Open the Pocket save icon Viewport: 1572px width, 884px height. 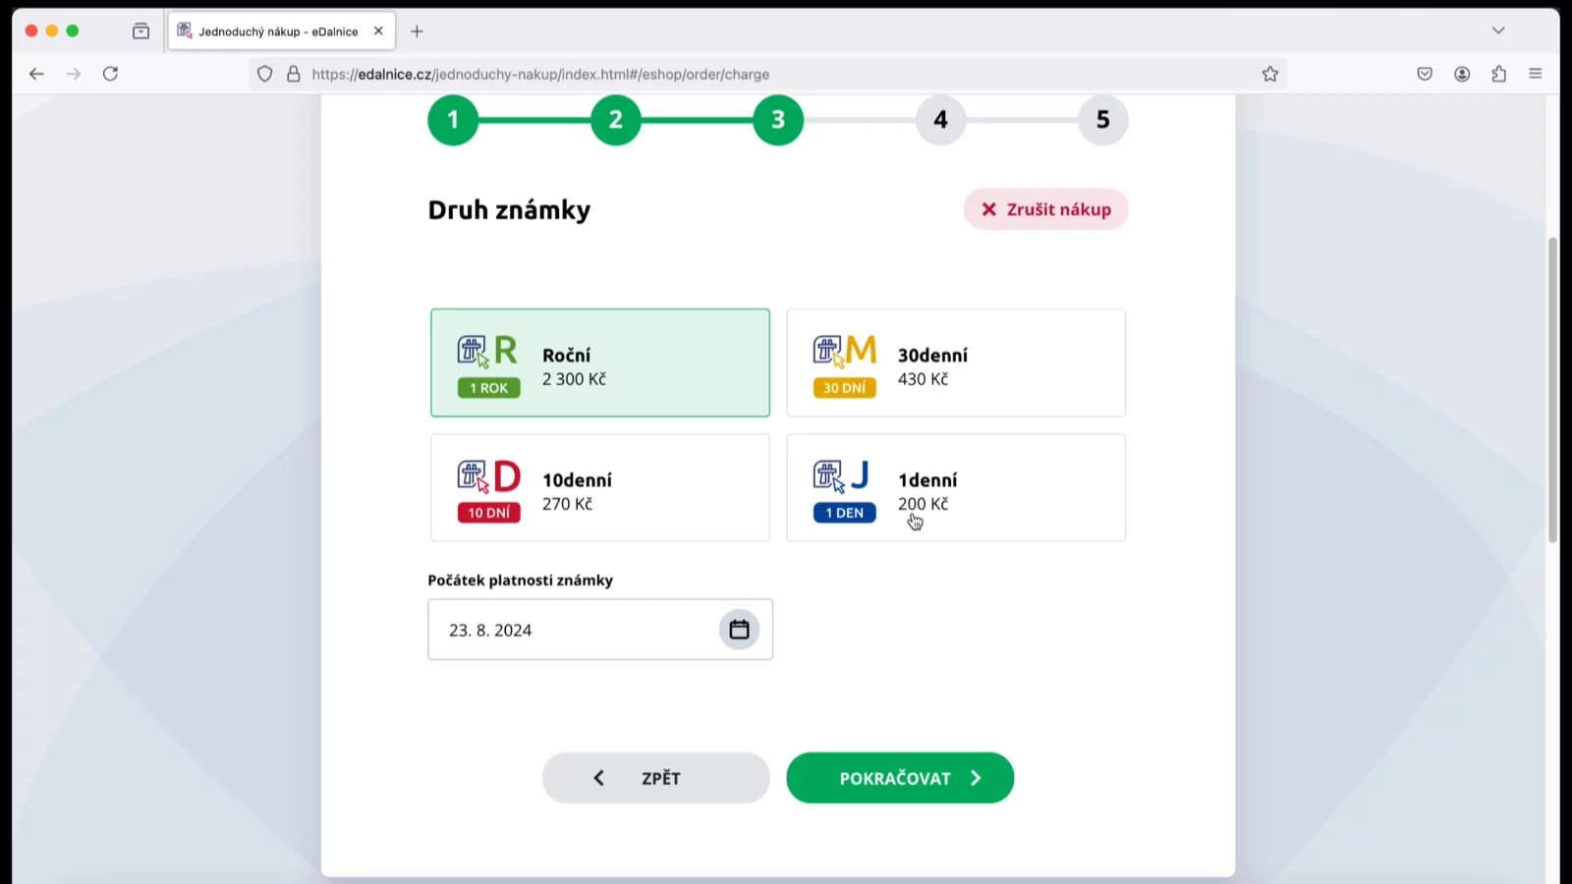coord(1425,74)
